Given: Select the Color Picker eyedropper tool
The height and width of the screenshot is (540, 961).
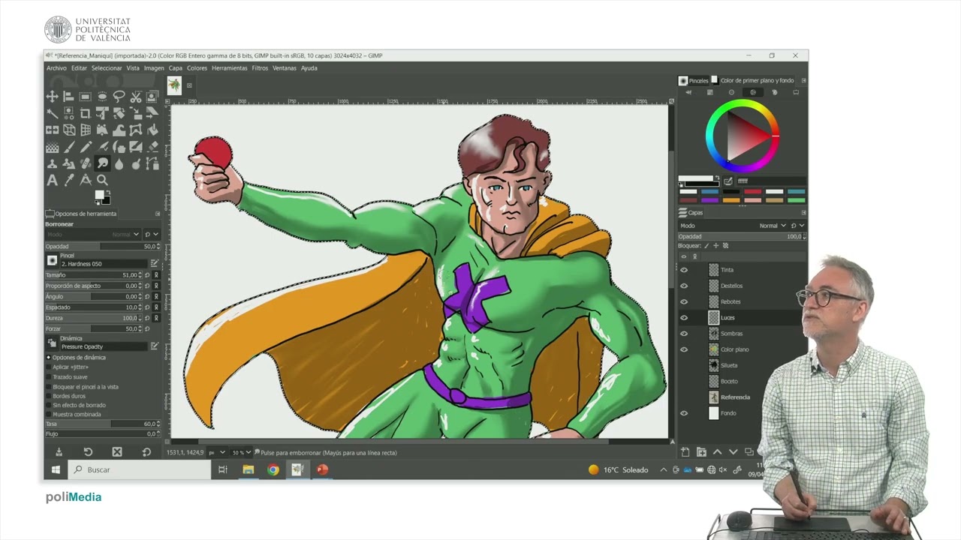Looking at the screenshot, I should pyautogui.click(x=69, y=180).
